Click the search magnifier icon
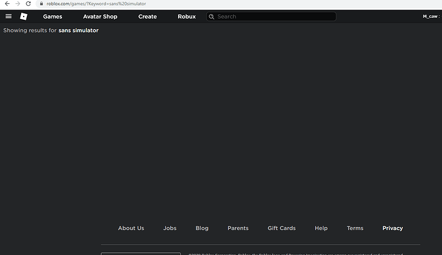 pos(211,17)
